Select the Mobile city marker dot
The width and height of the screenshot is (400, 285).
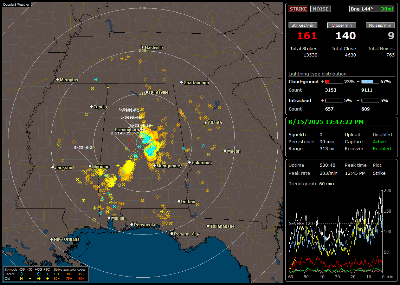pos(109,218)
